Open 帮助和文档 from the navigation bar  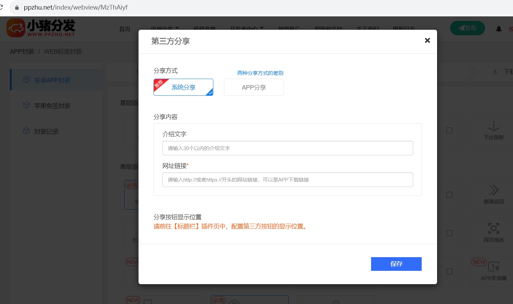[x=328, y=29]
